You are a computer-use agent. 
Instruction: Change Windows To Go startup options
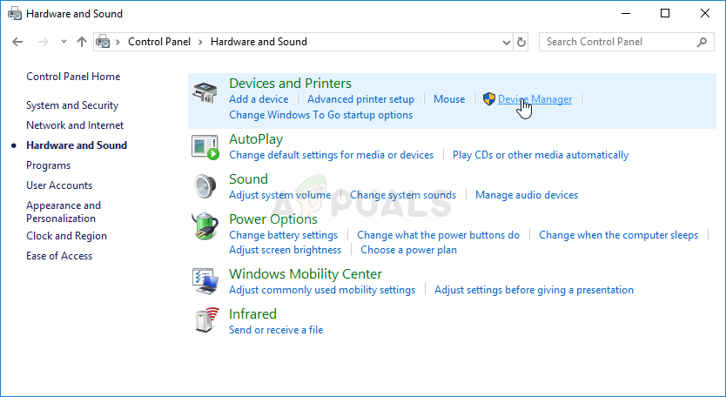coord(321,115)
